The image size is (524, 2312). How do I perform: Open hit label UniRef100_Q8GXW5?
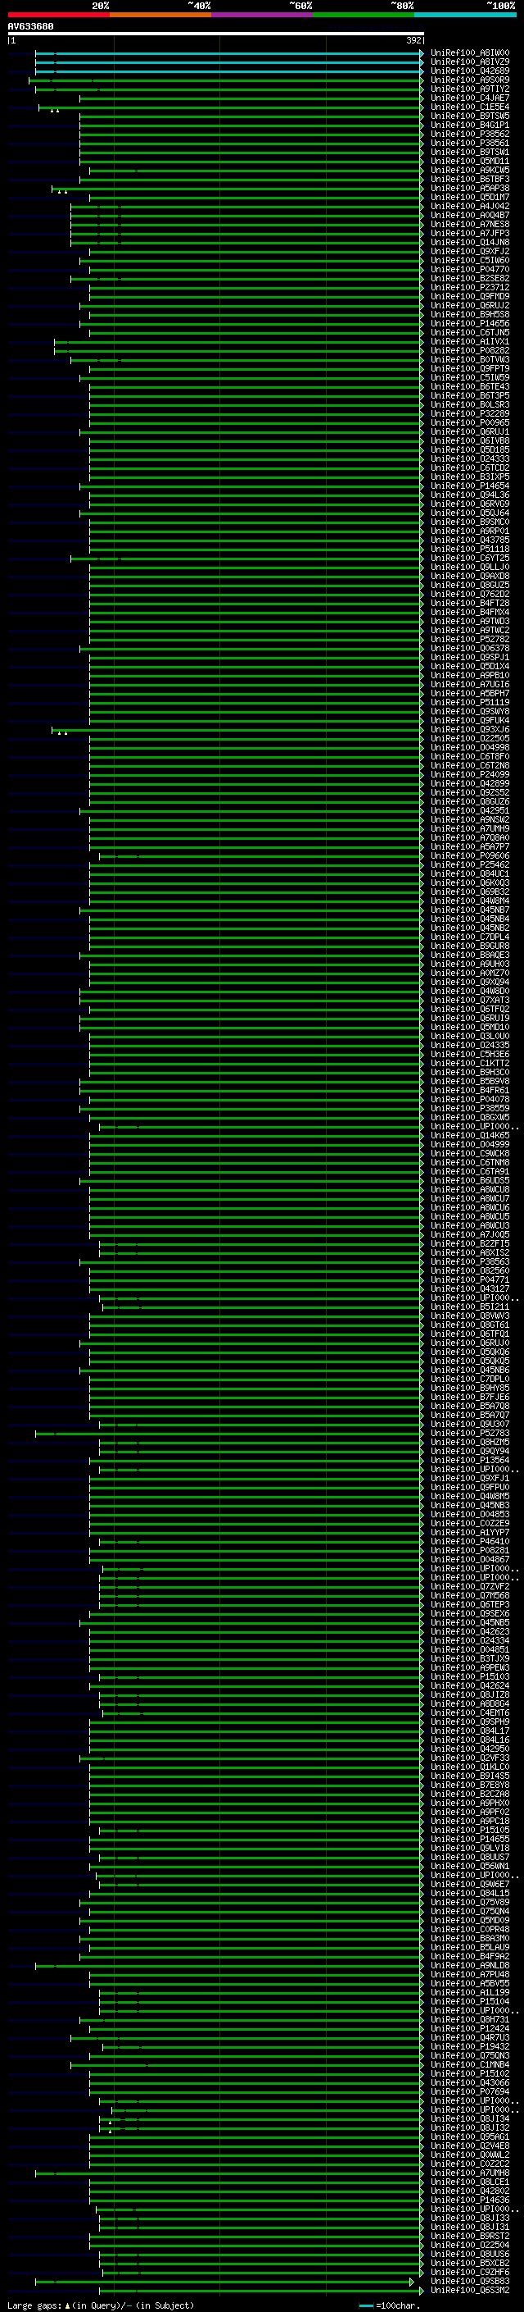(470, 1119)
